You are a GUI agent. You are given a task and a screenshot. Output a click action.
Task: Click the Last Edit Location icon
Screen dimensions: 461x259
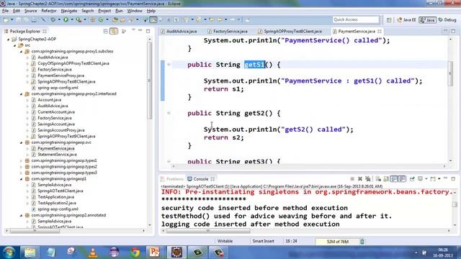(x=211, y=19)
